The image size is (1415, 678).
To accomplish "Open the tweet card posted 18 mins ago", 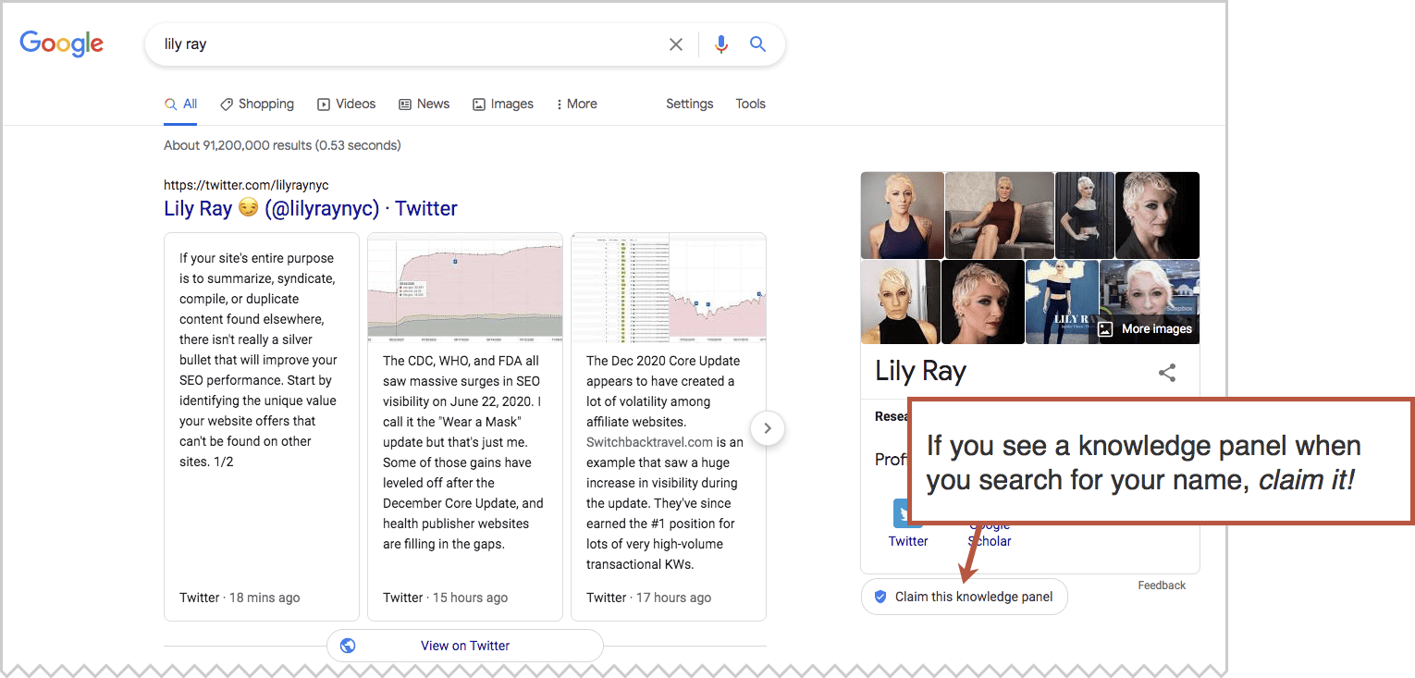I will pos(262,426).
